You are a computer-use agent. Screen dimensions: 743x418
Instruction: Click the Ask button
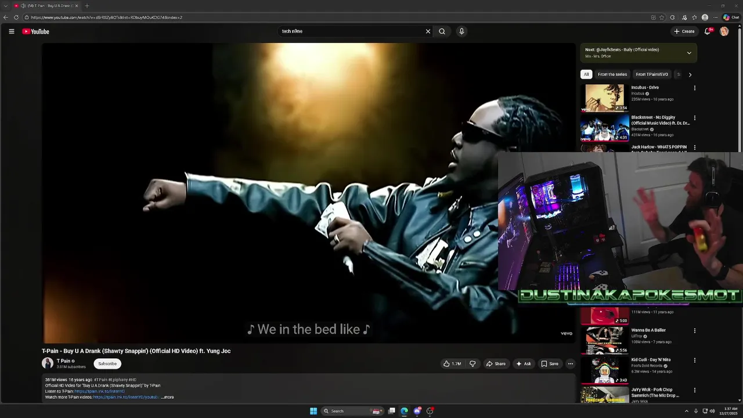[523, 364]
